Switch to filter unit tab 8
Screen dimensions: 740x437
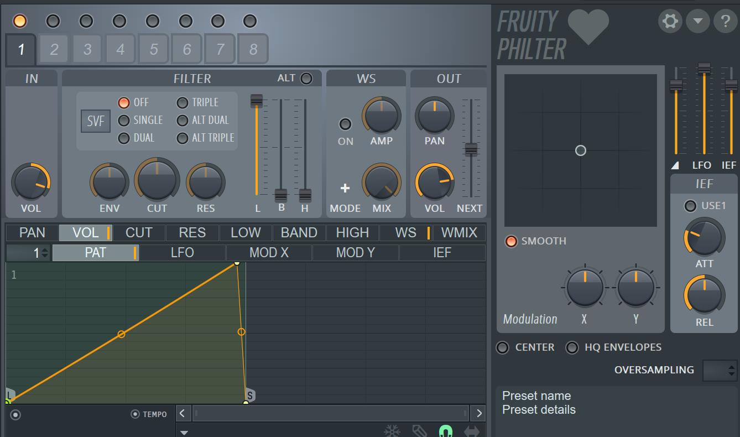pos(253,49)
